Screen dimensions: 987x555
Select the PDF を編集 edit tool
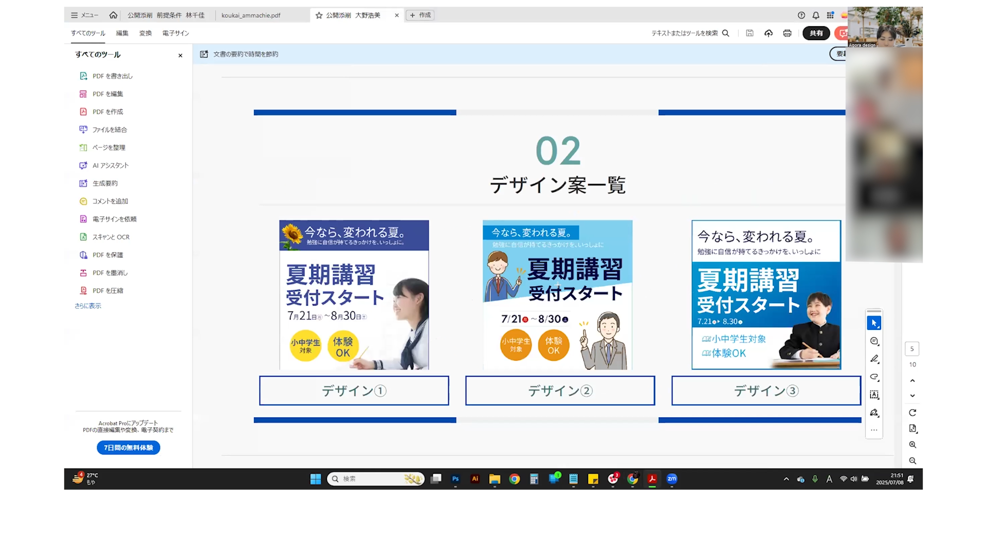(x=107, y=94)
